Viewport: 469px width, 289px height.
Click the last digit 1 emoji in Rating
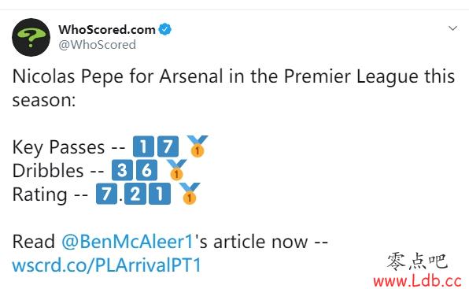click(160, 194)
